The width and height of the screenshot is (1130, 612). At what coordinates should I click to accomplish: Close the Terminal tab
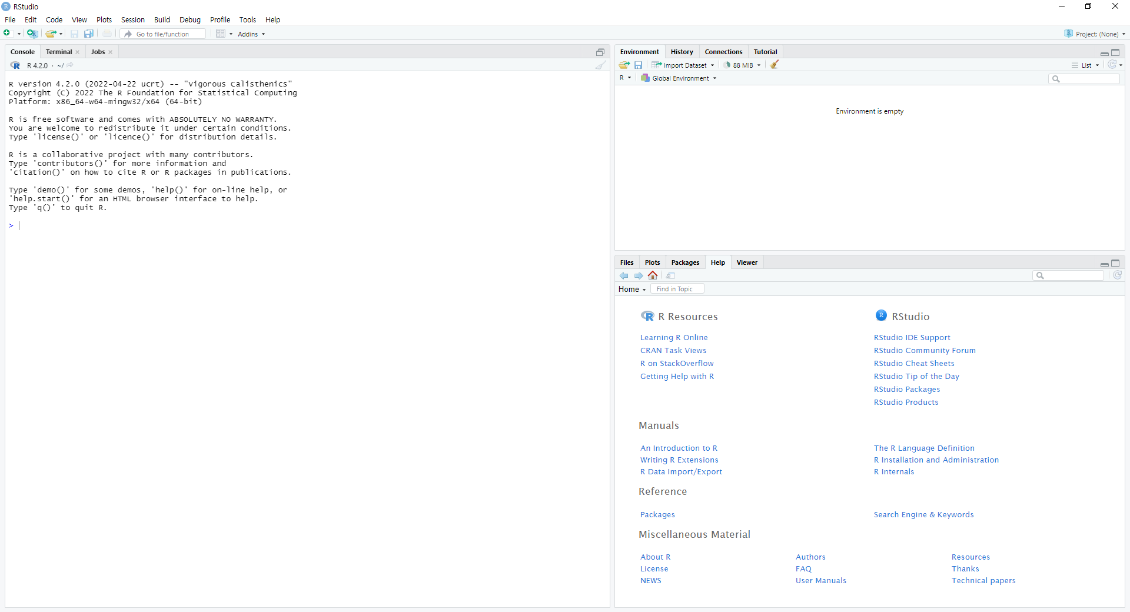click(78, 52)
